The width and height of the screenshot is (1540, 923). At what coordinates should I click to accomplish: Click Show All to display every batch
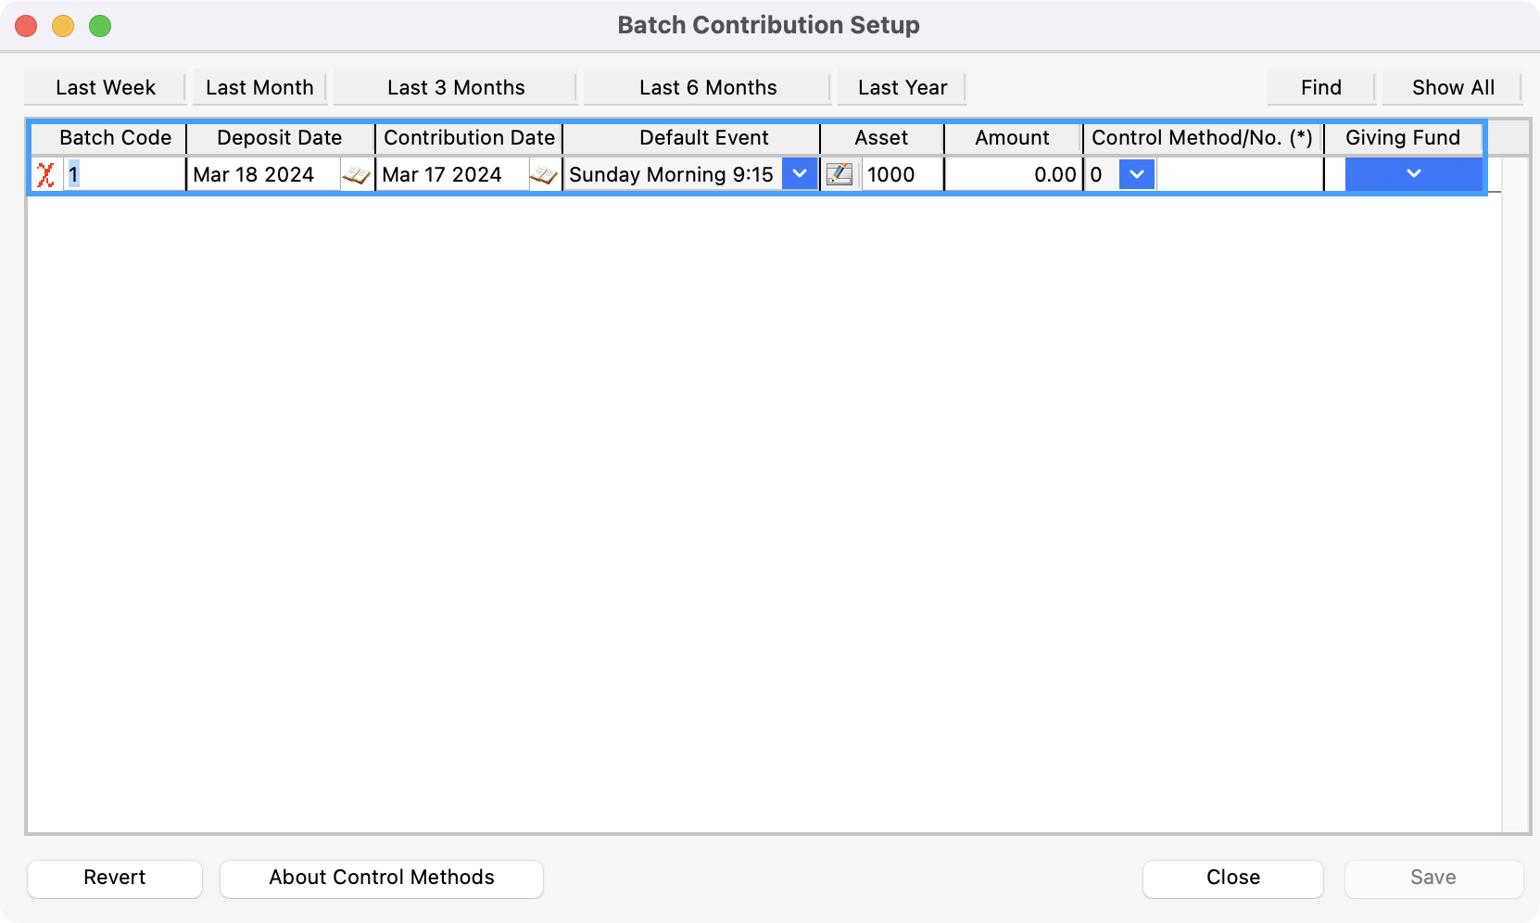click(1453, 87)
